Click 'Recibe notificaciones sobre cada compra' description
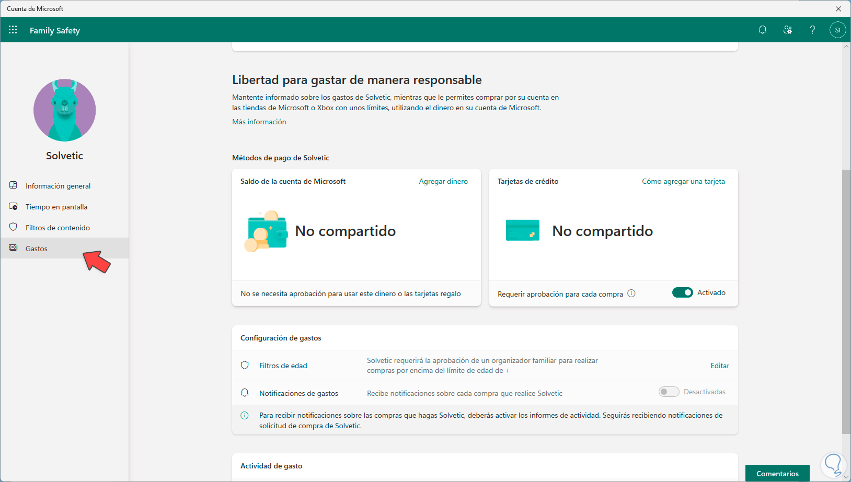The image size is (851, 482). pyautogui.click(x=465, y=393)
